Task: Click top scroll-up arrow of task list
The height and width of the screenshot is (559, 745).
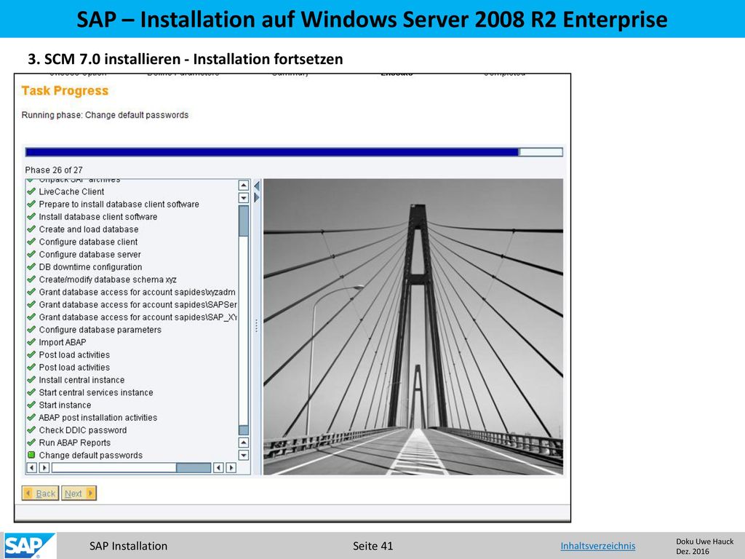Action: 243,186
